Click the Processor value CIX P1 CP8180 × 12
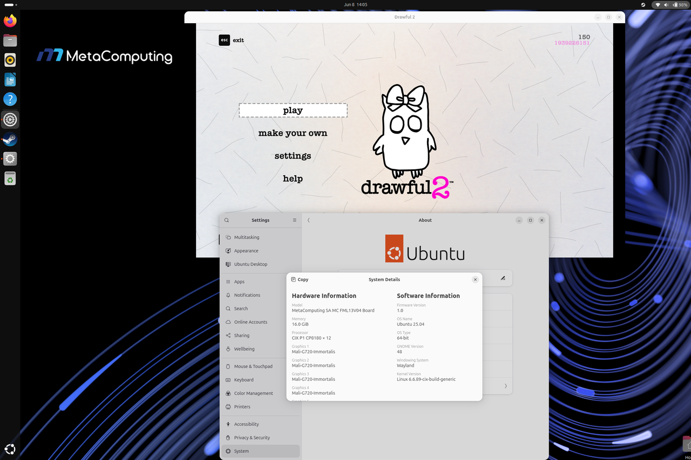This screenshot has width=691, height=460. [311, 338]
